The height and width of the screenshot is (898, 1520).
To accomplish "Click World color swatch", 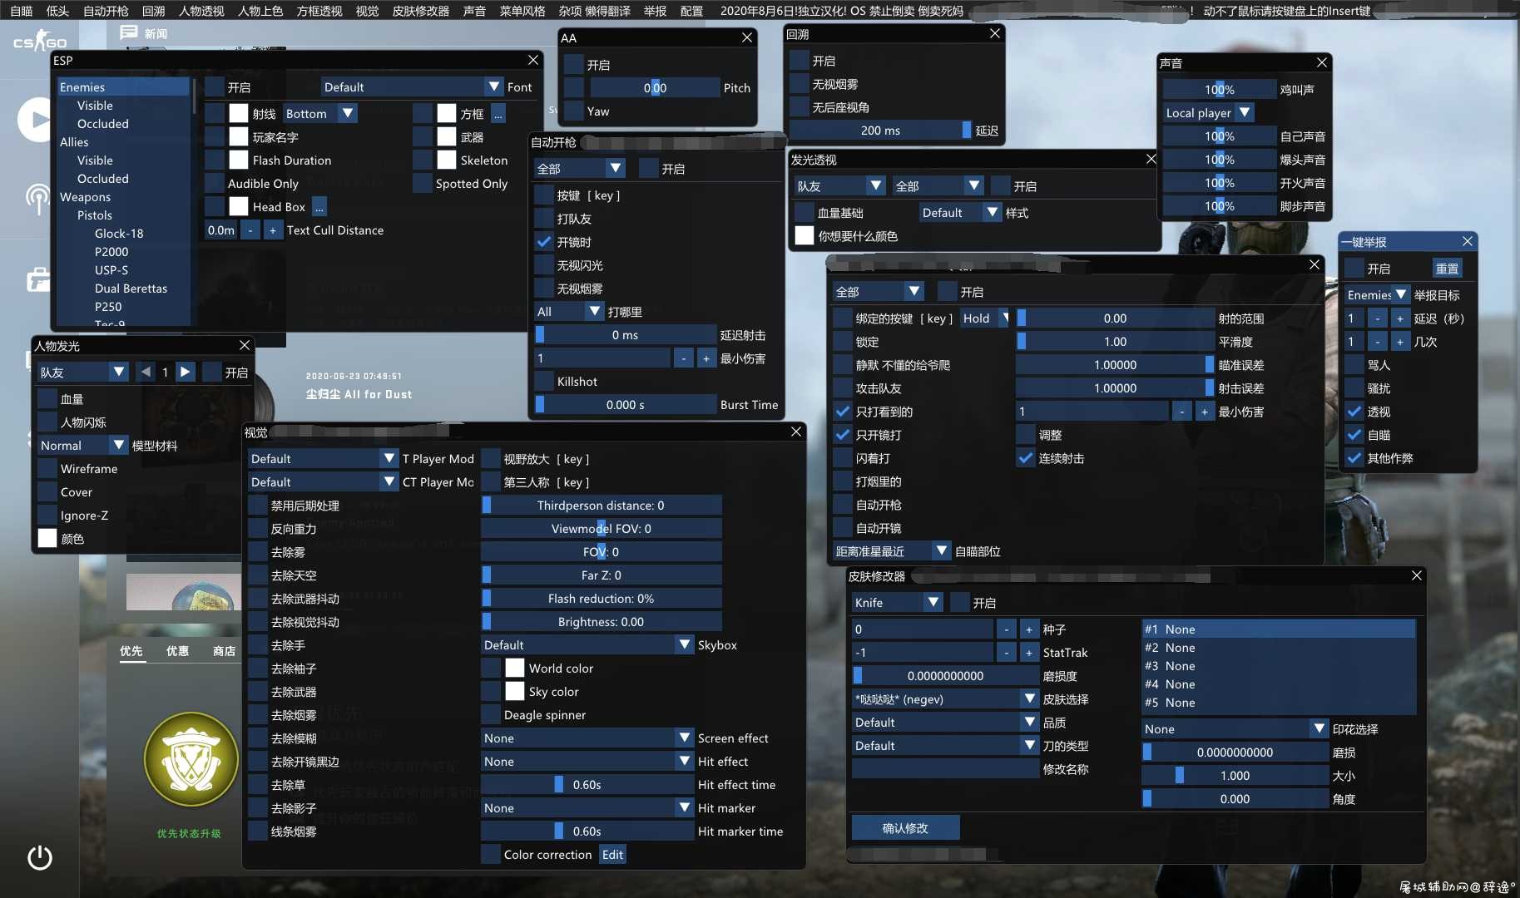I will 515,669.
